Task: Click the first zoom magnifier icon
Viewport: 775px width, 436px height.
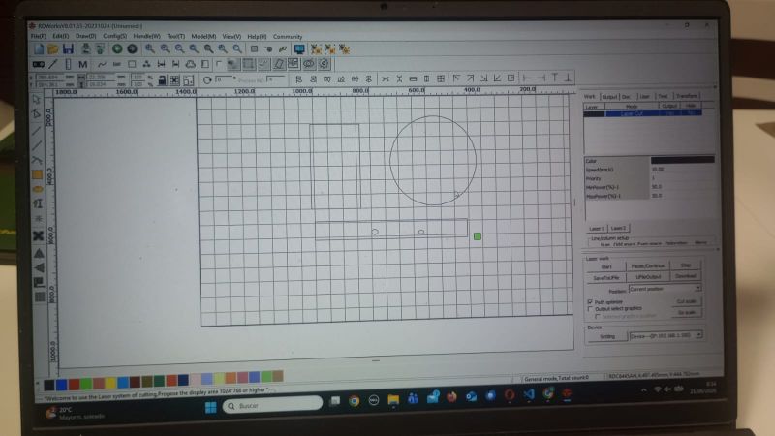Action: [x=150, y=49]
